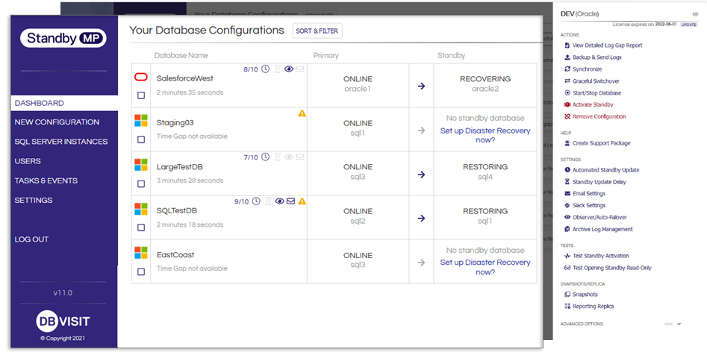The height and width of the screenshot is (358, 707).
Task: Open Snapshots
Action: [x=581, y=295]
